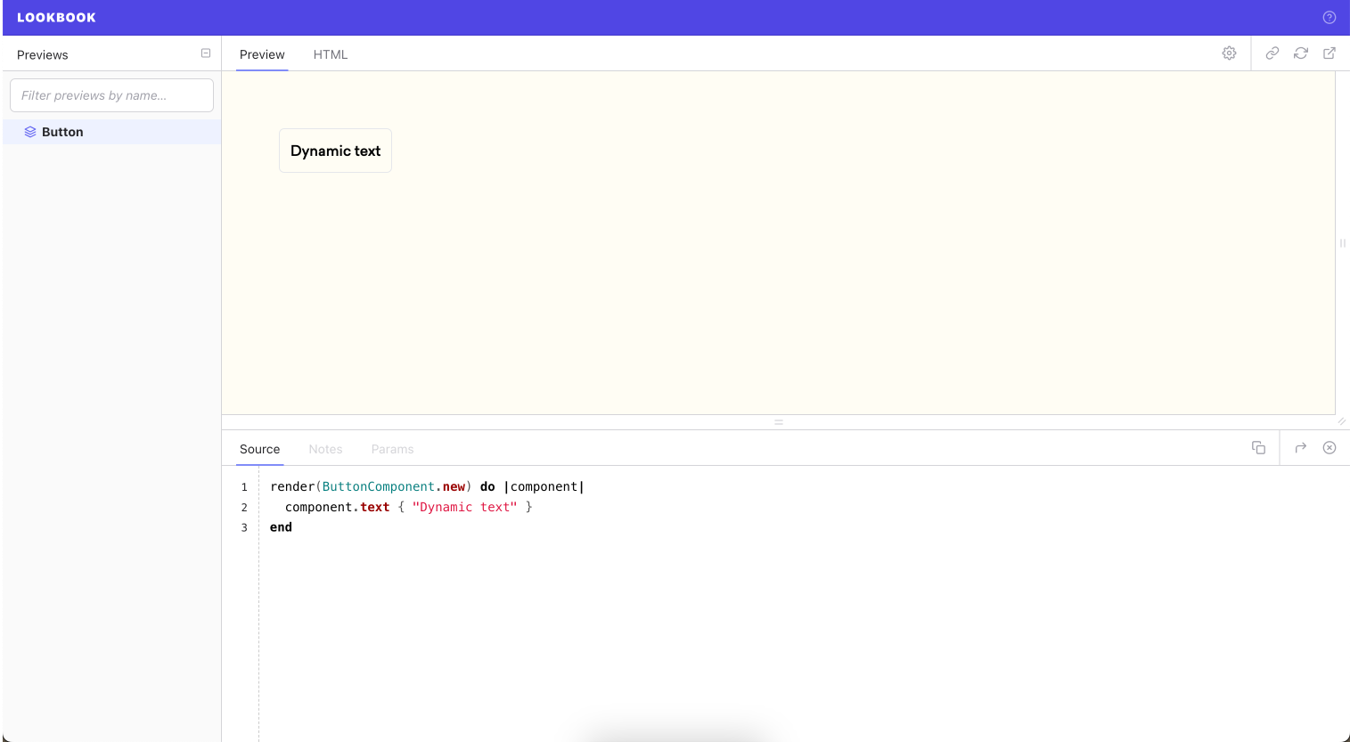Screen dimensions: 1350x742
Task: Click the Dynamic text button
Action: click(335, 151)
